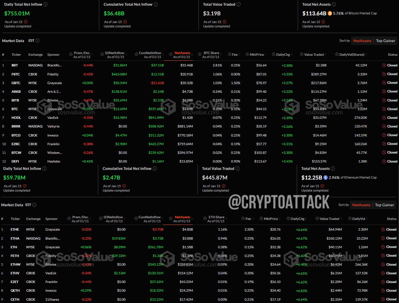Select the FBTC ticker
399x303 pixels.
pyautogui.click(x=16, y=74)
